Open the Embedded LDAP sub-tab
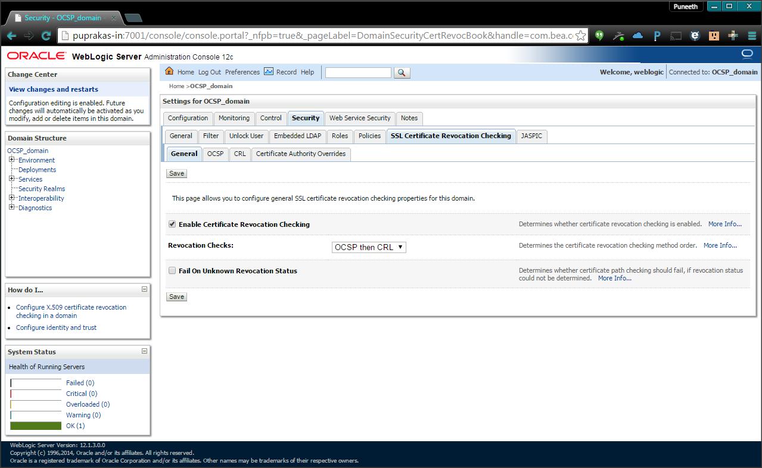This screenshot has height=468, width=762. (297, 136)
